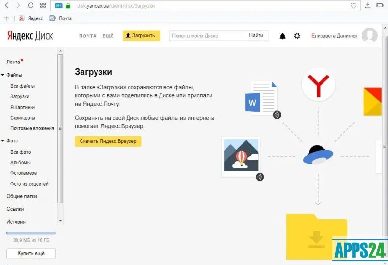Add new bookmark with plus icon

coord(6,18)
